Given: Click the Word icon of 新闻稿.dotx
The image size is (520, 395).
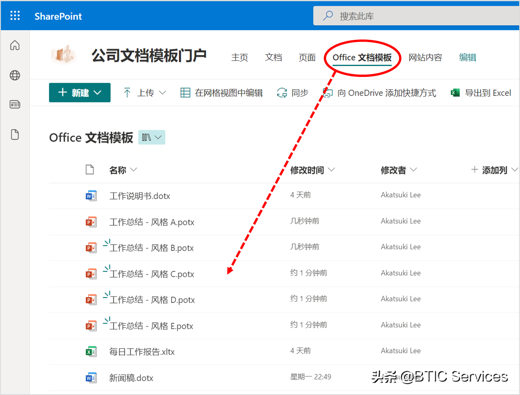Looking at the screenshot, I should pos(91,378).
